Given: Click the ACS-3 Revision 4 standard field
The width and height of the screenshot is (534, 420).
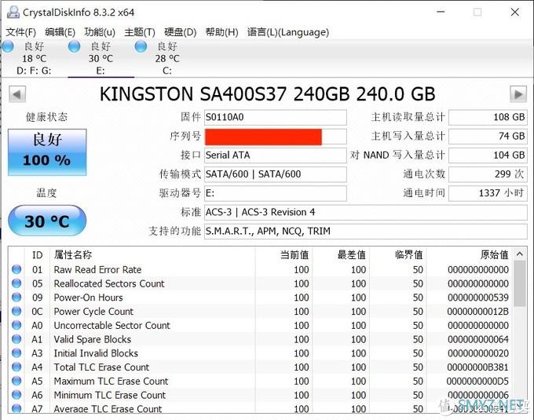Looking at the screenshot, I should (x=365, y=213).
